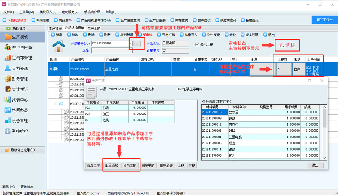Image resolution: width=338 pixels, height=195 pixels.
Task: Open 设备管理 icon
Action: (8, 120)
